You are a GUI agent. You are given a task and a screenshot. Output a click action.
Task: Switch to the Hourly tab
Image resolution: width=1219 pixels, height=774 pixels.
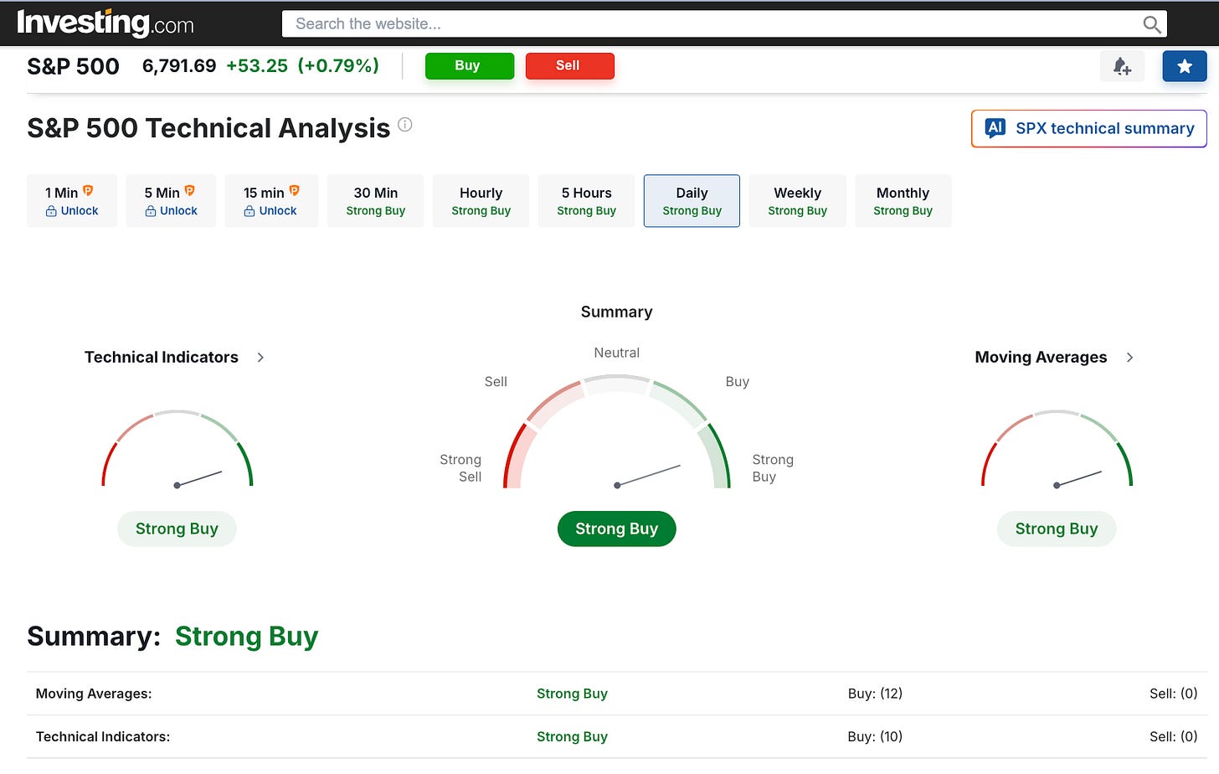481,201
